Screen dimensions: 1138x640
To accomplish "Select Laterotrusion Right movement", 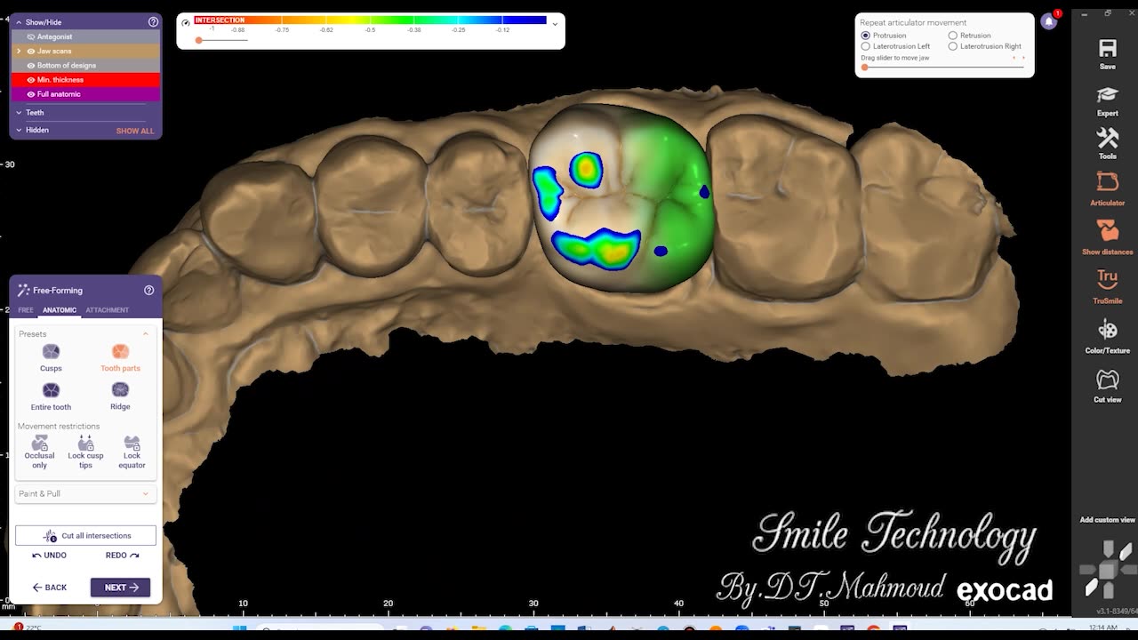I will [952, 46].
